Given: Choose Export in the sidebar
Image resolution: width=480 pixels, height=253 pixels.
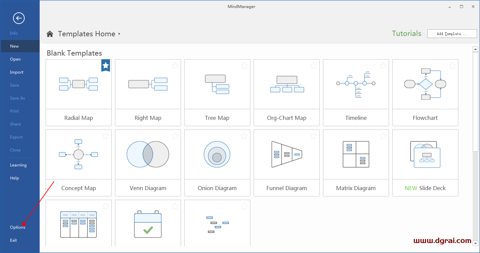Looking at the screenshot, I should [x=16, y=137].
